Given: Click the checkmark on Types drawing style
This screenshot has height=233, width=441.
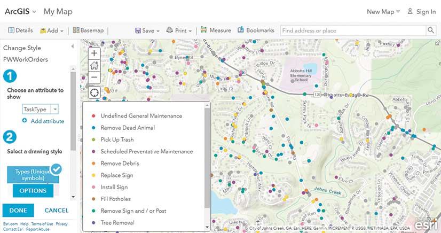Looking at the screenshot, I should [57, 169].
